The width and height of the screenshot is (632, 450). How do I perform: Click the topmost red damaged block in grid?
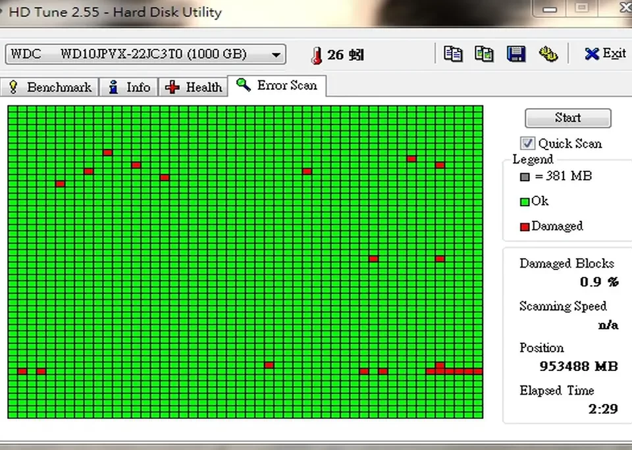coord(108,152)
